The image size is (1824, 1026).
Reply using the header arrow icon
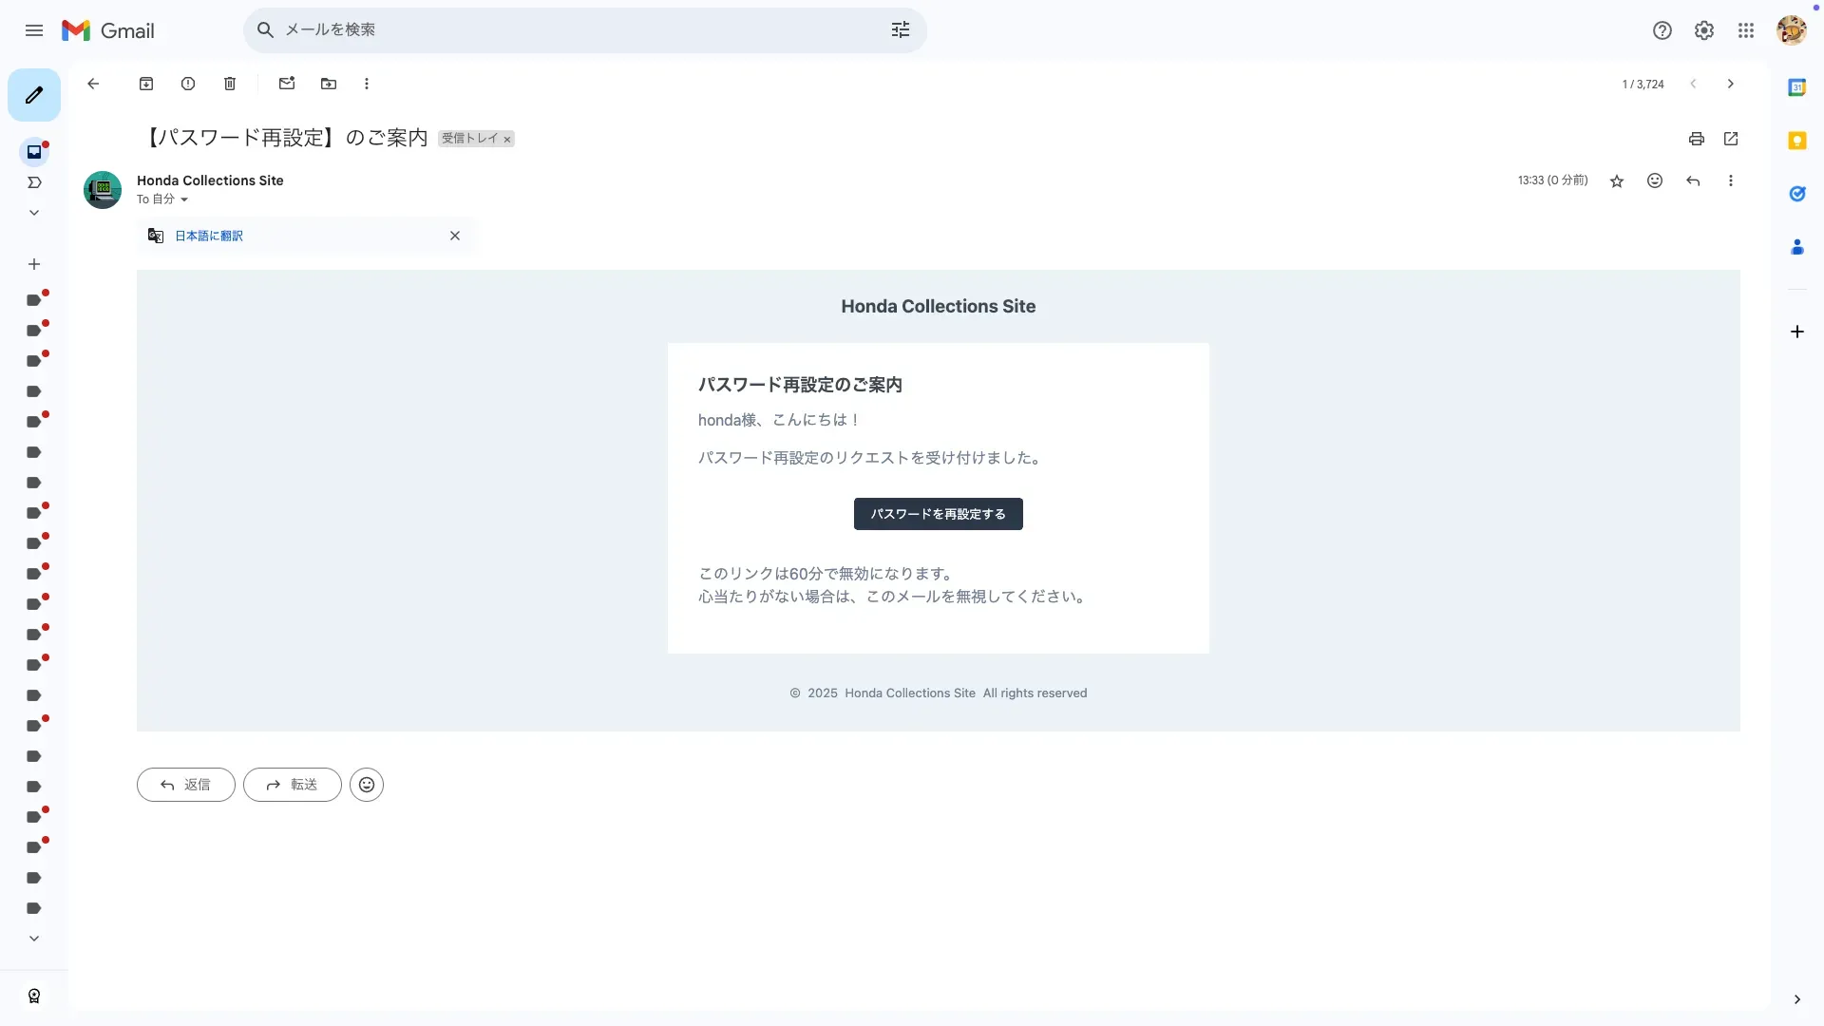coord(1693,180)
